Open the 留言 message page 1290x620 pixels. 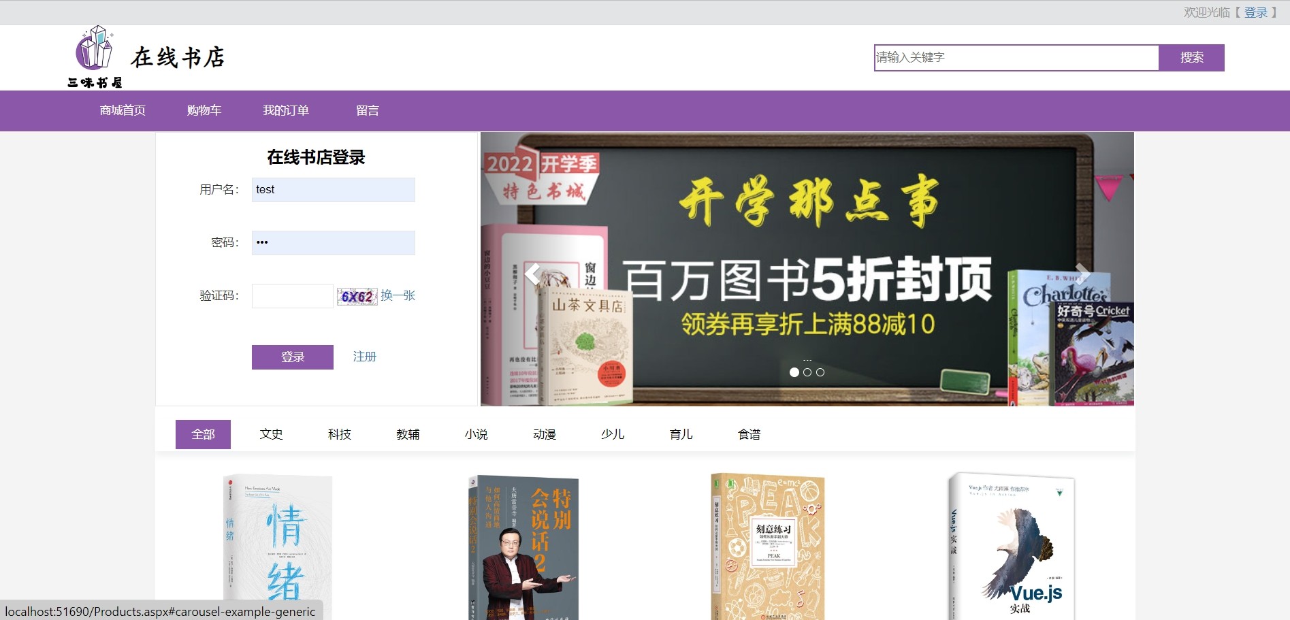click(x=368, y=110)
